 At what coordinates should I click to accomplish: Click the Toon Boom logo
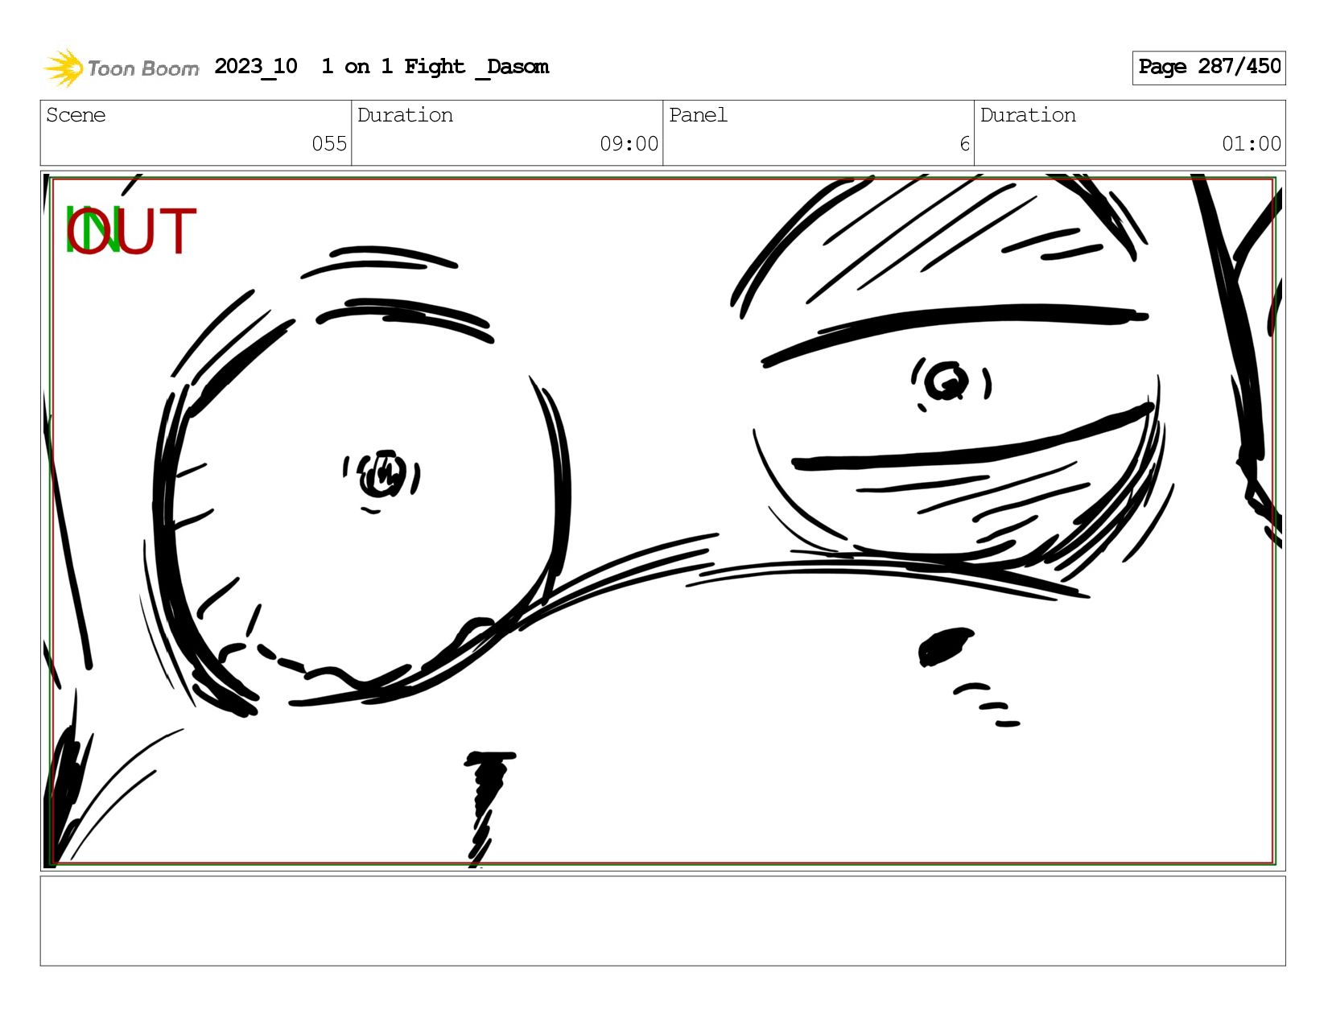pyautogui.click(x=121, y=68)
